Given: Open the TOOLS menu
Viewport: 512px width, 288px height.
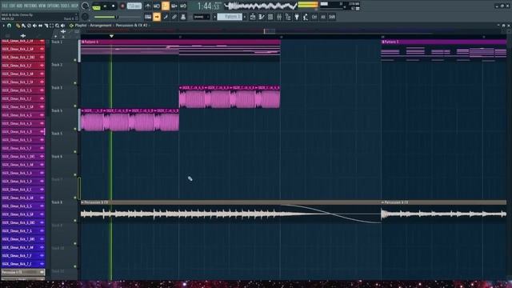Looking at the screenshot, I should (66, 6).
